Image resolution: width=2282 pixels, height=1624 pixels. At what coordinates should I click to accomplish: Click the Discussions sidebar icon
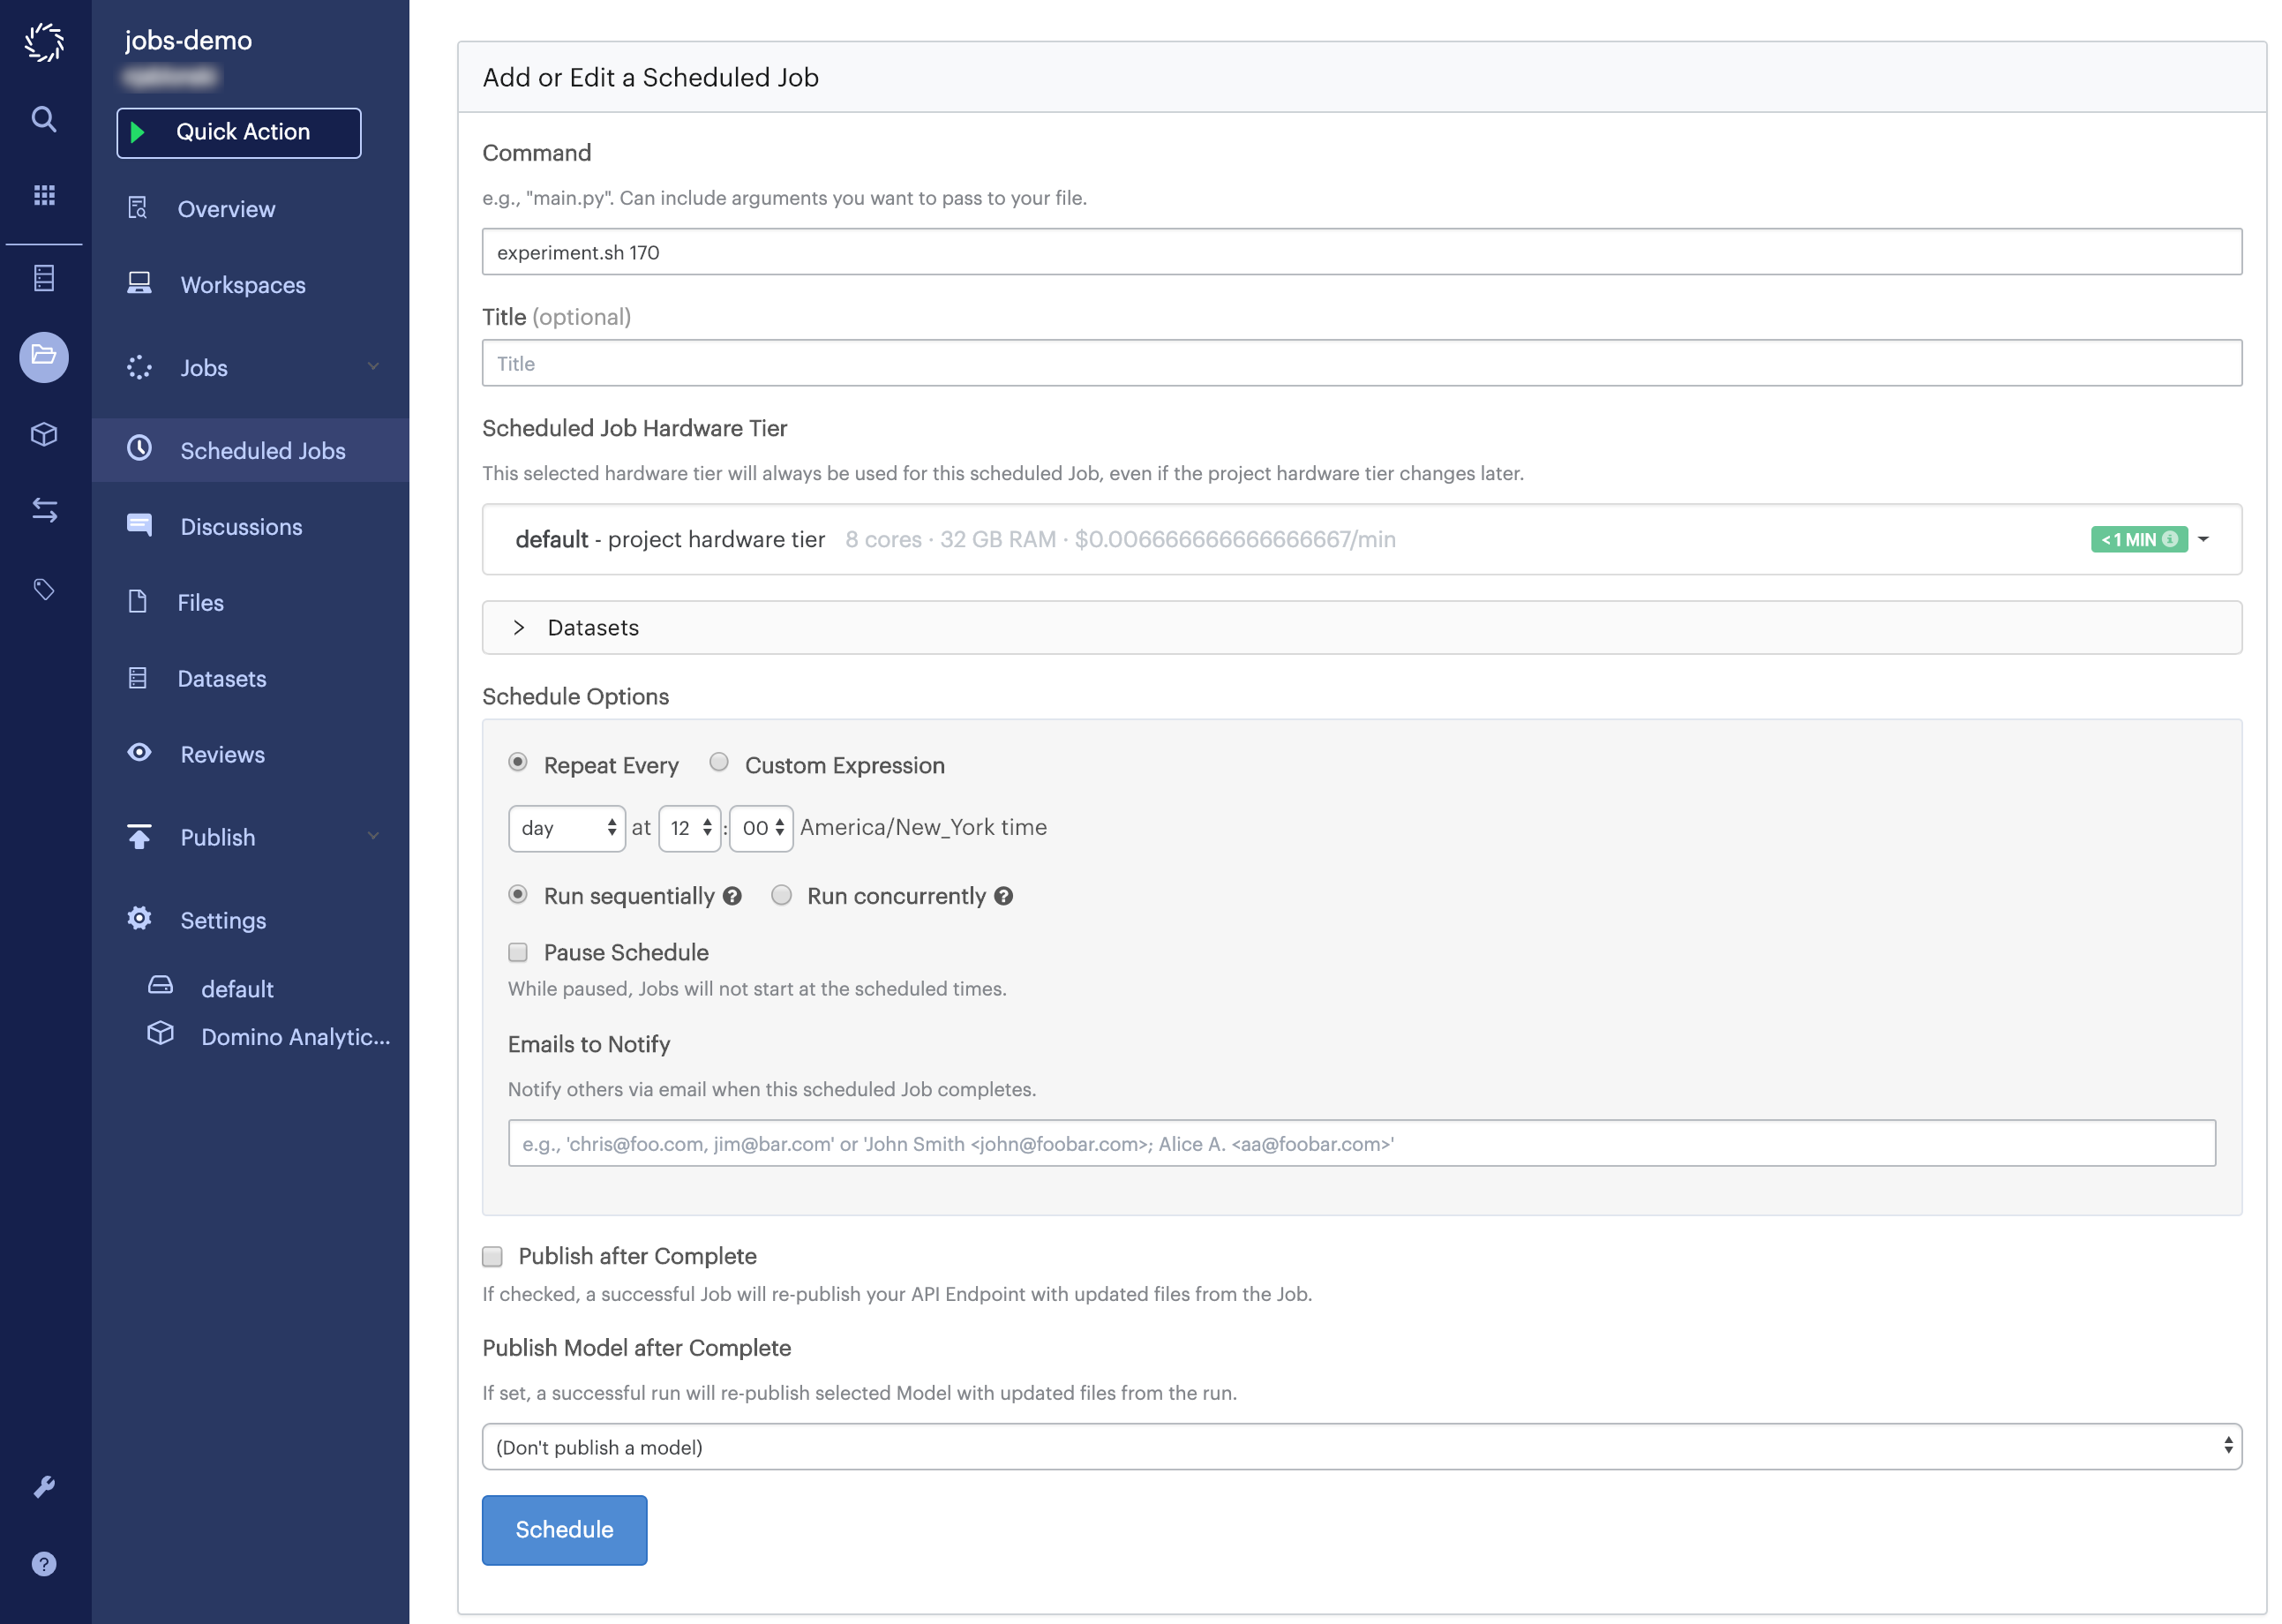[140, 525]
